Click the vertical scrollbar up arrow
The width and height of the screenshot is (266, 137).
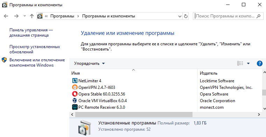[264, 72]
